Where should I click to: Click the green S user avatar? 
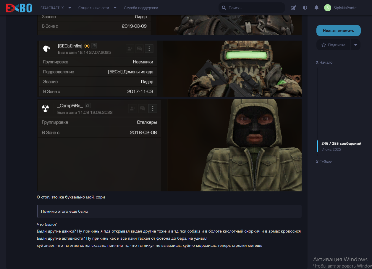pyautogui.click(x=328, y=8)
